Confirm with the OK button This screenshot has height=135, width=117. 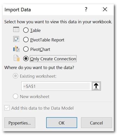61,123
